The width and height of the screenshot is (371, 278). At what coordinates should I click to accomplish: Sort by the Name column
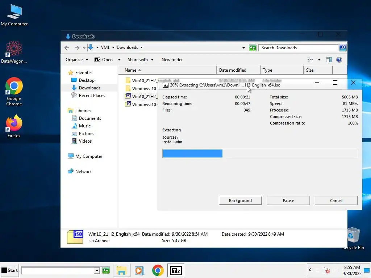(167, 70)
